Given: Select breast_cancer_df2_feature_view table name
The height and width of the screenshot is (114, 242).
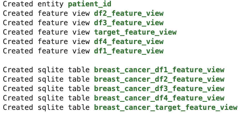Looking at the screenshot, I should (159, 79).
